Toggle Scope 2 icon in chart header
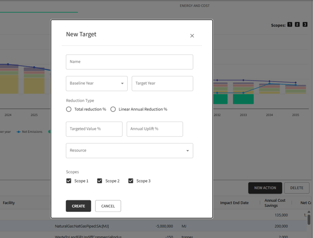The height and width of the screenshot is (238, 313). coord(297,25)
